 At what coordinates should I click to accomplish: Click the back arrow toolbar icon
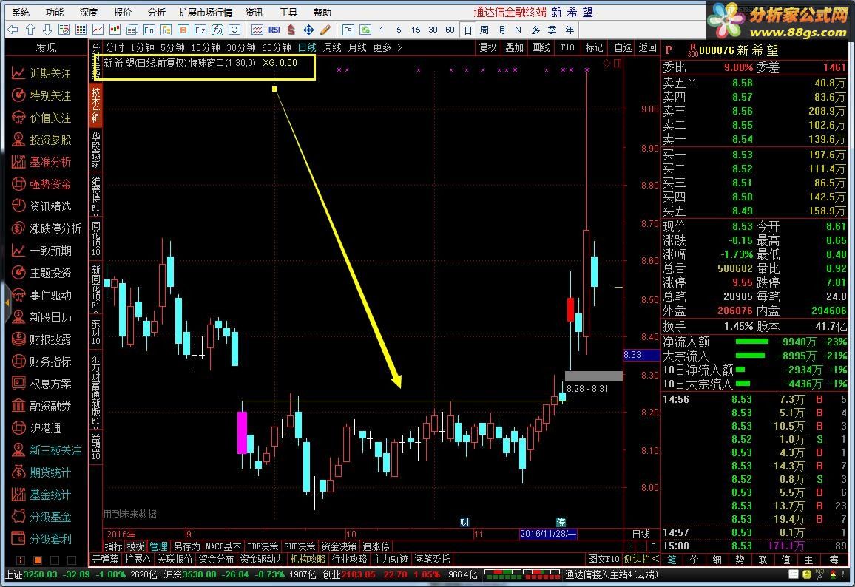tap(13, 30)
